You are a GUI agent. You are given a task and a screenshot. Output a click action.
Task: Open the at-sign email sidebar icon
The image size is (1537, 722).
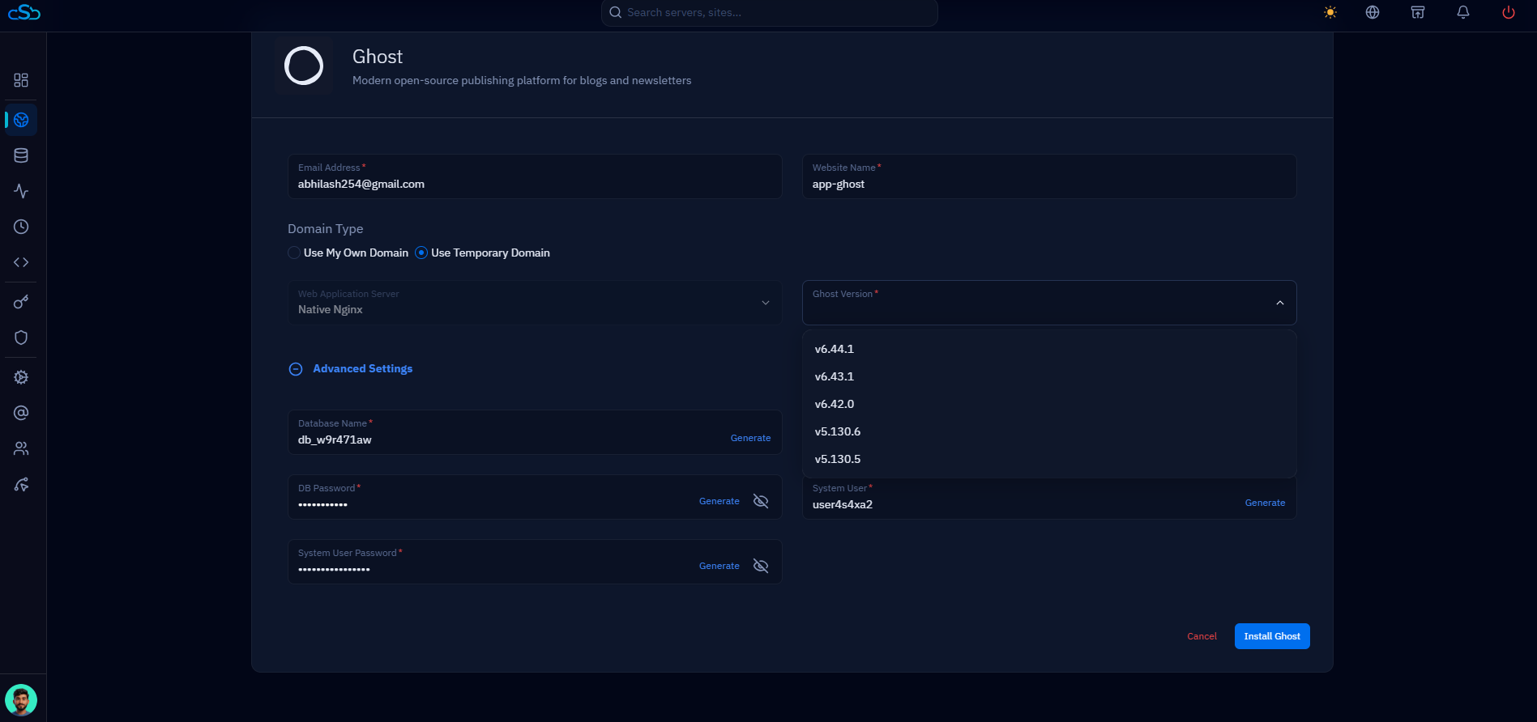click(21, 413)
